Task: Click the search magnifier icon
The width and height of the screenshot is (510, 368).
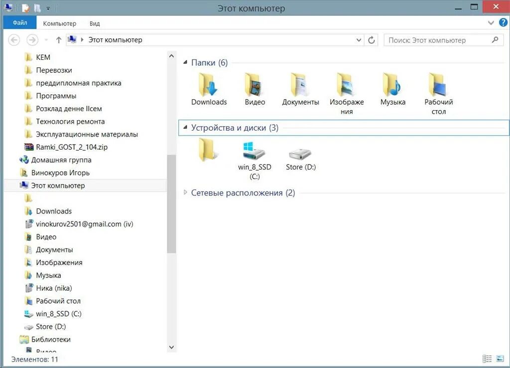Action: pyautogui.click(x=495, y=40)
